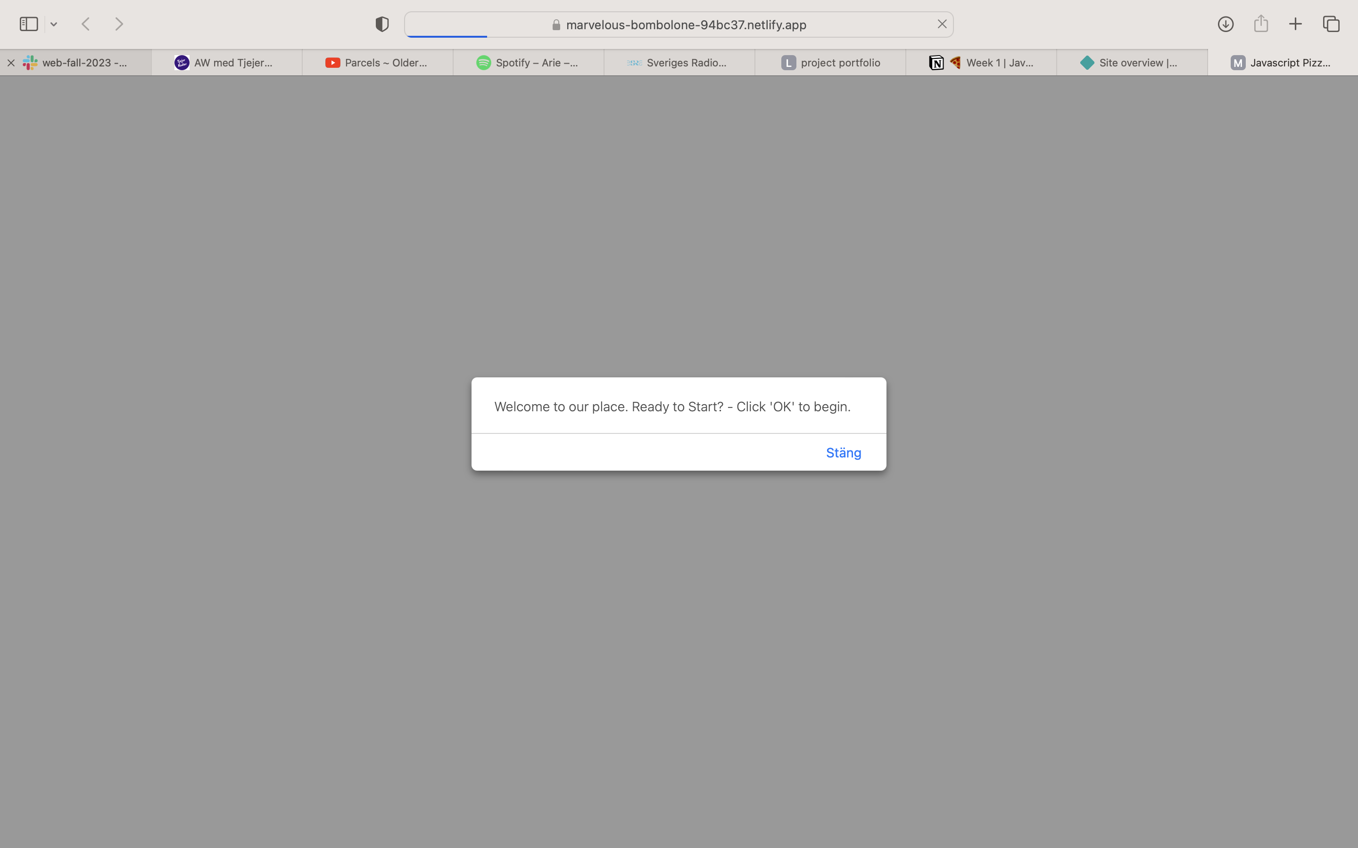
Task: Switch to the Parcels YouTube tab
Action: pos(378,63)
